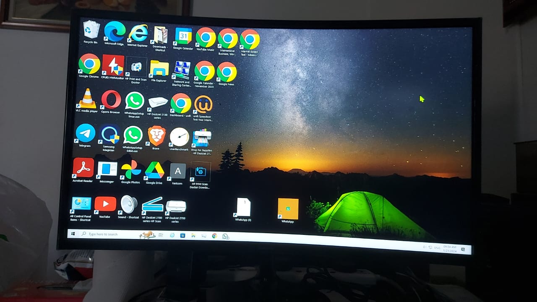The height and width of the screenshot is (302, 537).
Task: Open the Chrome icon pinned on the taskbar
Action: click(214, 236)
